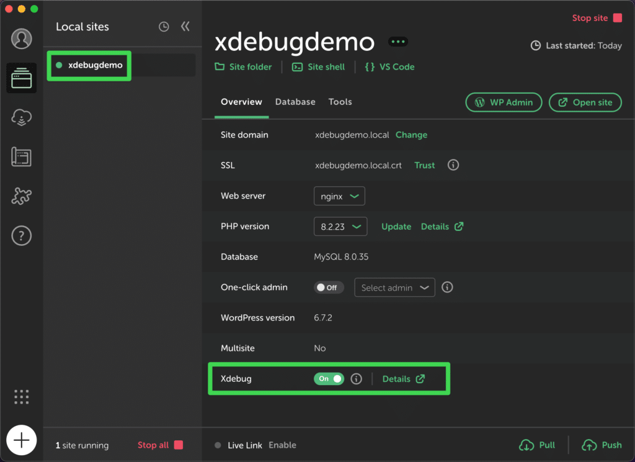Collapse the Local sites panel with double chevron
Screen dimensions: 635x462
[x=185, y=27]
